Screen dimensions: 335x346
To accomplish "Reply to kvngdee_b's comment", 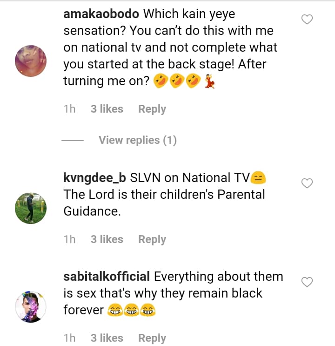I will click(152, 239).
